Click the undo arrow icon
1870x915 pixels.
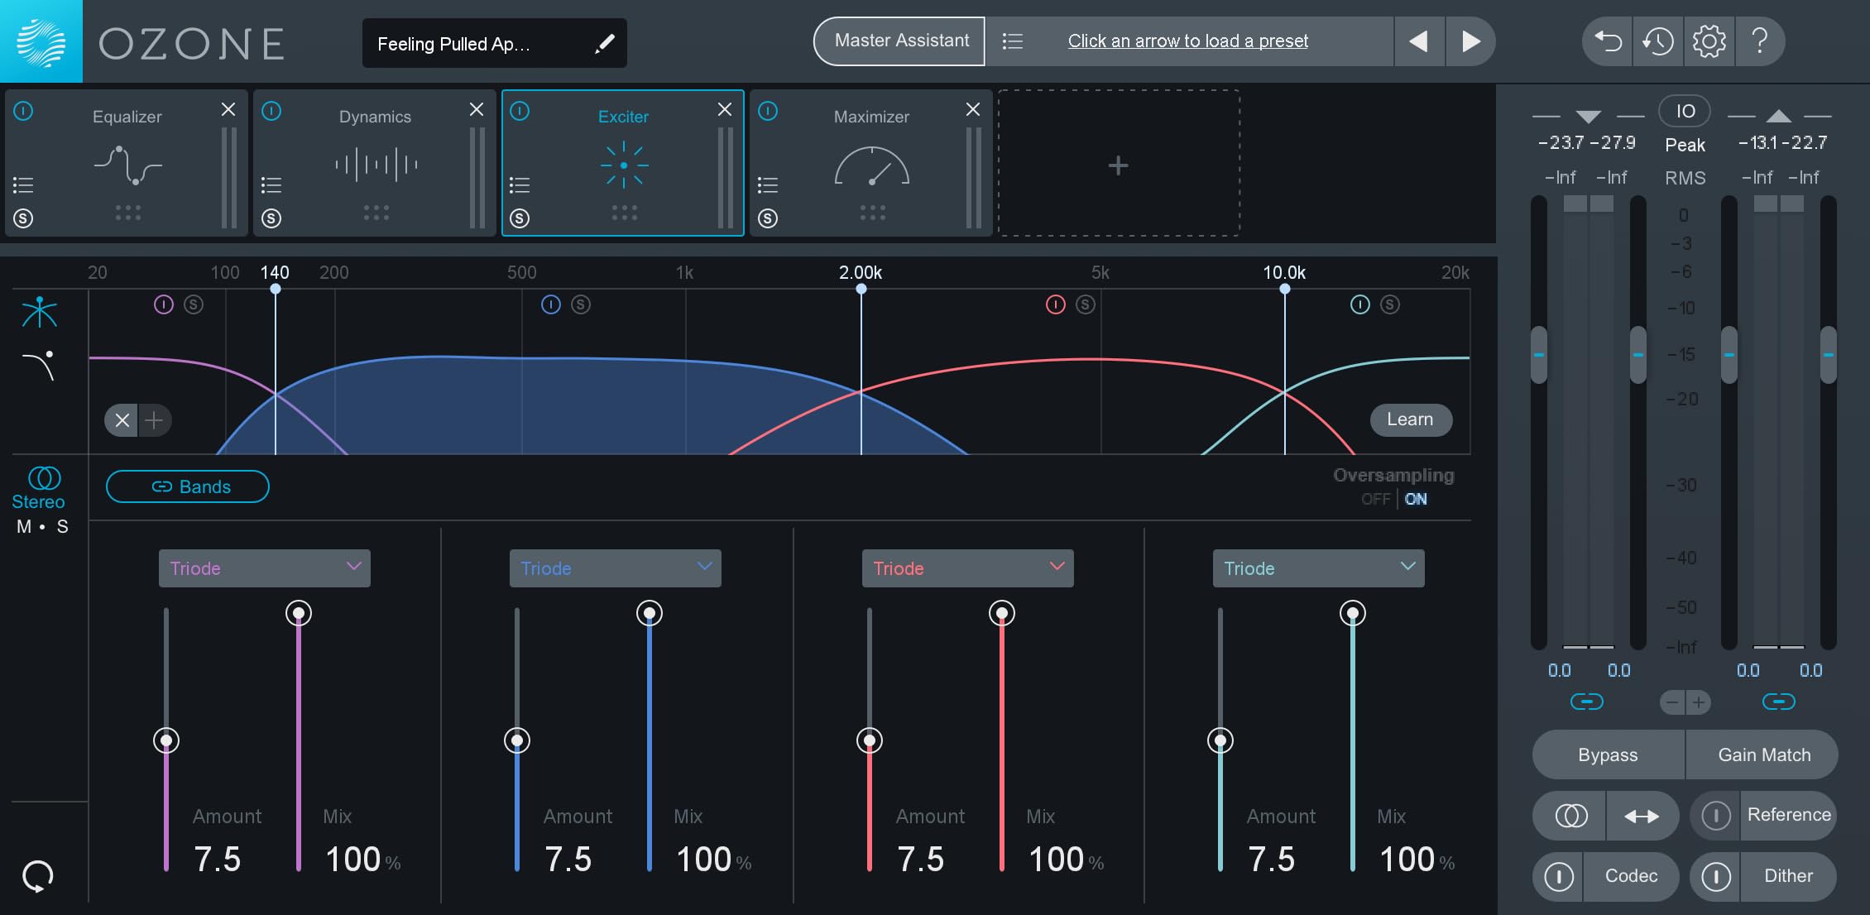pyautogui.click(x=1608, y=41)
